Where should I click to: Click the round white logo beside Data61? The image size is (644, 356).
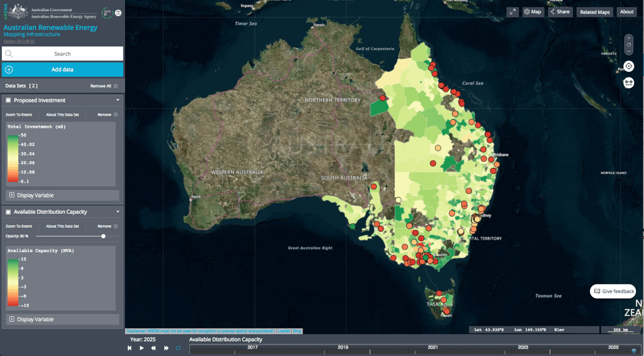point(118,13)
